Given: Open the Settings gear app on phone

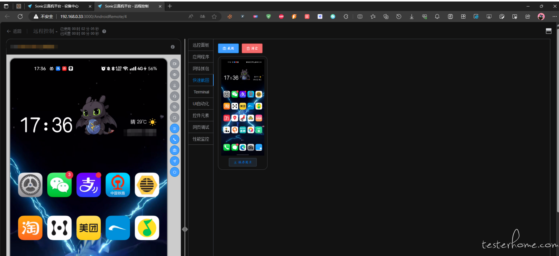Looking at the screenshot, I should point(30,185).
